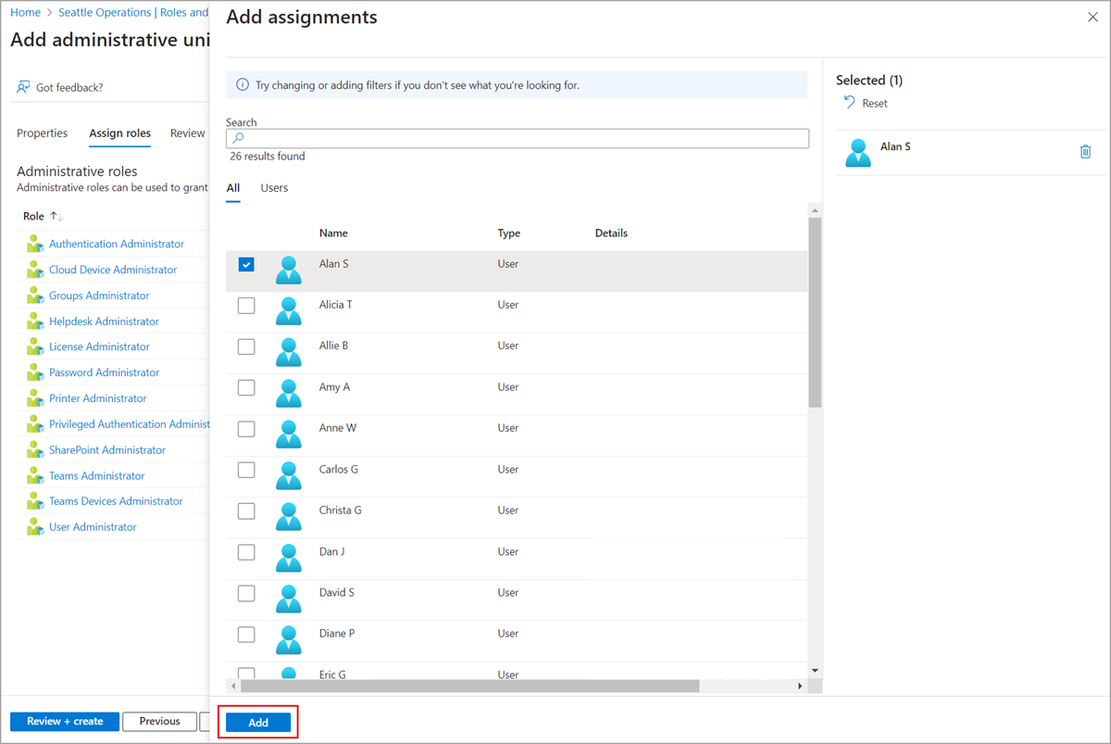Click the Review + create button
Screen dimensions: 1111x744
(x=65, y=722)
